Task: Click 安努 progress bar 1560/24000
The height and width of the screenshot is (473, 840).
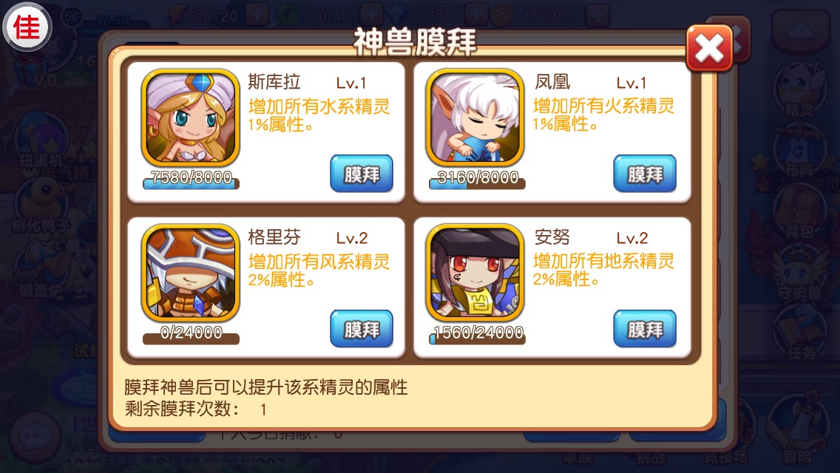Action: [478, 336]
